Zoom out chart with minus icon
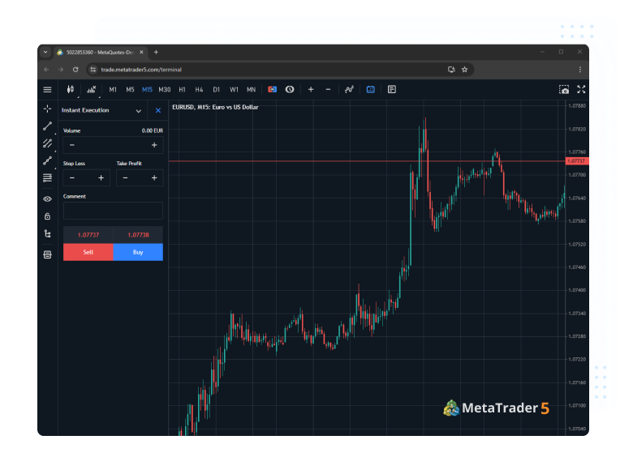This screenshot has width=633, height=474. [328, 89]
